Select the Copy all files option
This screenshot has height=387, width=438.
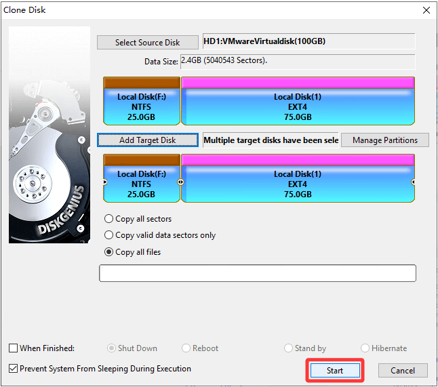pyautogui.click(x=108, y=252)
